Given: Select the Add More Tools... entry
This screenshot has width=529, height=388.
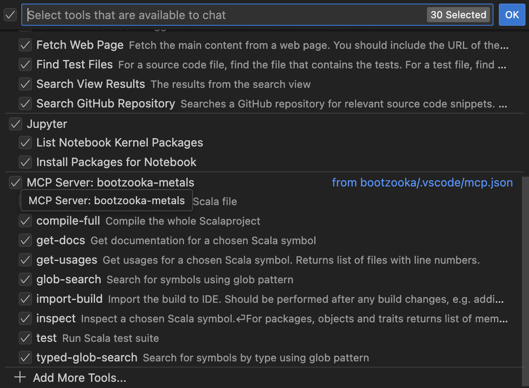Looking at the screenshot, I should tap(79, 378).
